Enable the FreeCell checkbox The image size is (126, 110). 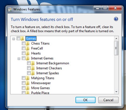click(x=23, y=48)
